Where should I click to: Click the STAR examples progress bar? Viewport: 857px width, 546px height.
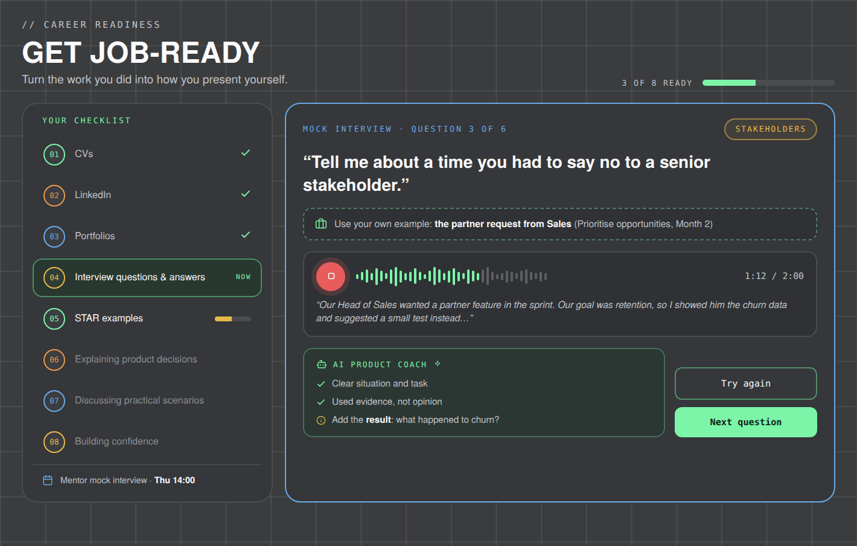click(x=233, y=319)
